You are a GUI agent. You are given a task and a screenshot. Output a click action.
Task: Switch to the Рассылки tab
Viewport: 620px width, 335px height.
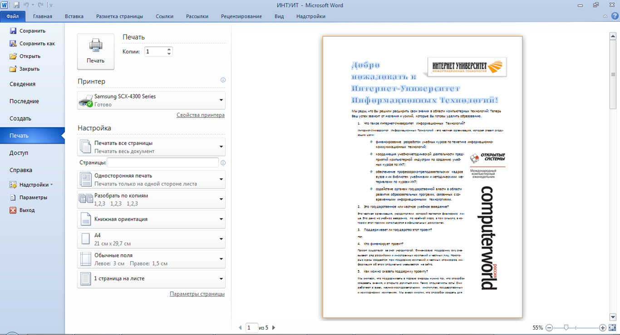197,16
